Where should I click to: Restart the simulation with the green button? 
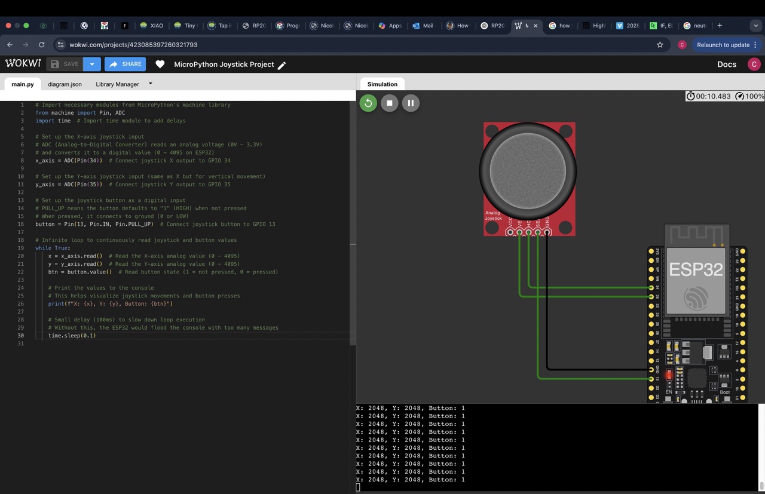(368, 103)
